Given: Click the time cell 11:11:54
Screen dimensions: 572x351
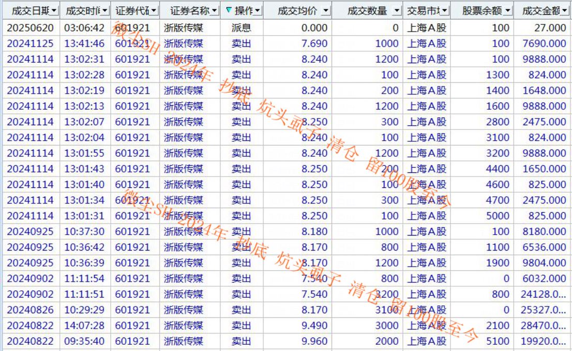Looking at the screenshot, I should pyautogui.click(x=84, y=279).
